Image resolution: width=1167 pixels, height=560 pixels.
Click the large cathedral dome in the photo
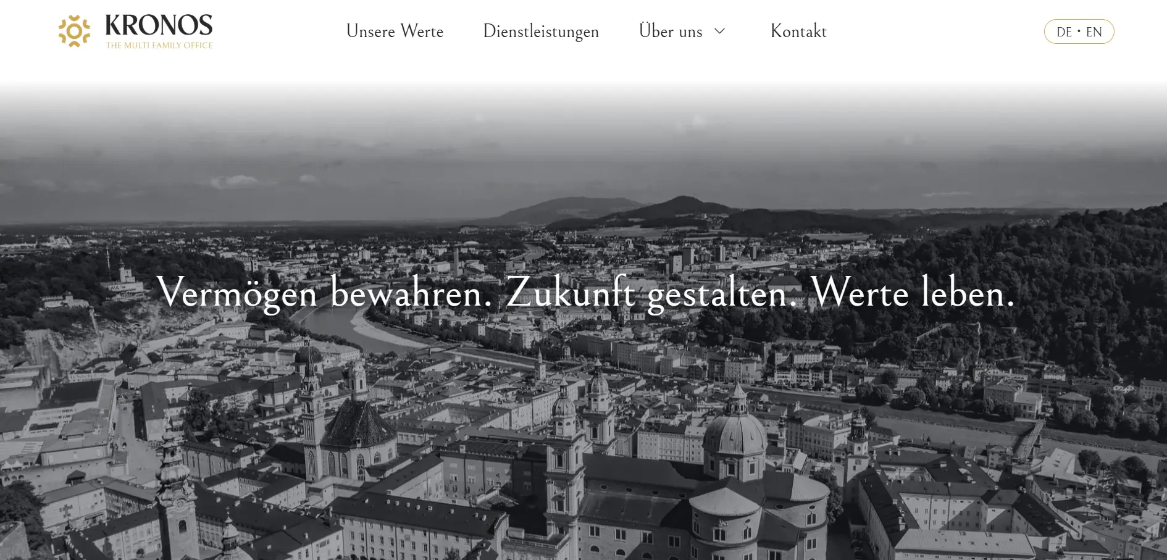(x=735, y=433)
